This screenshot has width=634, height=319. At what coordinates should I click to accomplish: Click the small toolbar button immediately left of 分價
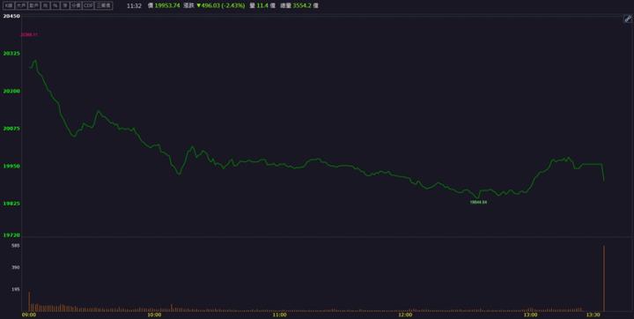[64, 5]
